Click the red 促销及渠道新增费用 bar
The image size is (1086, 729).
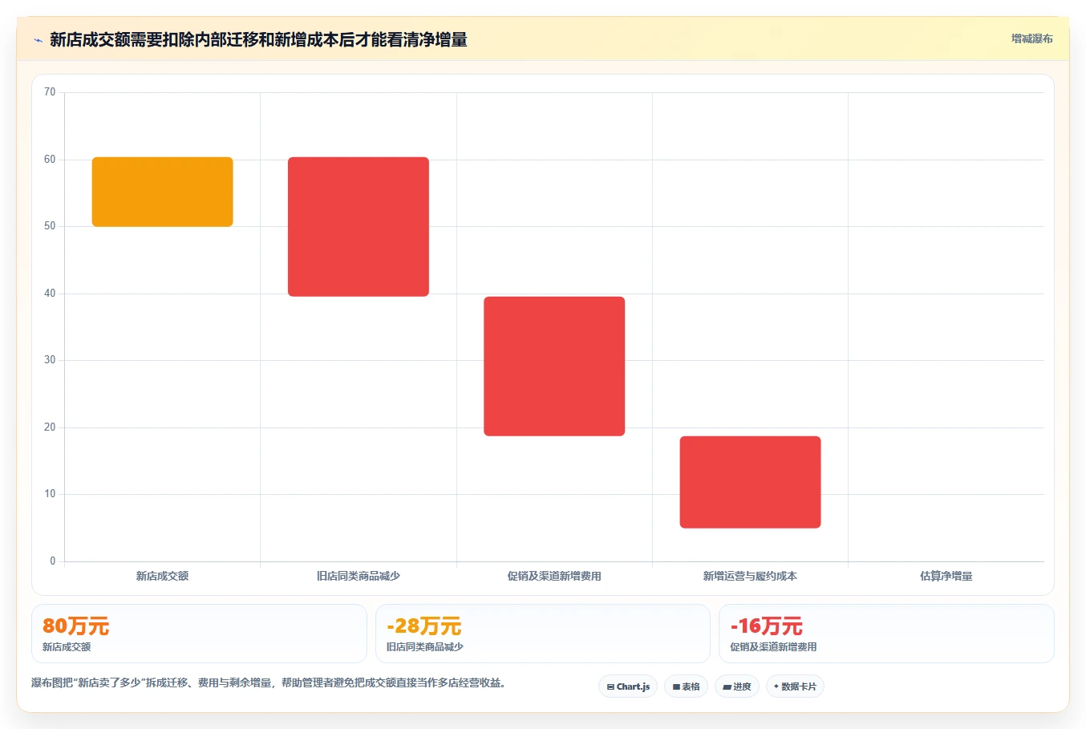point(554,367)
